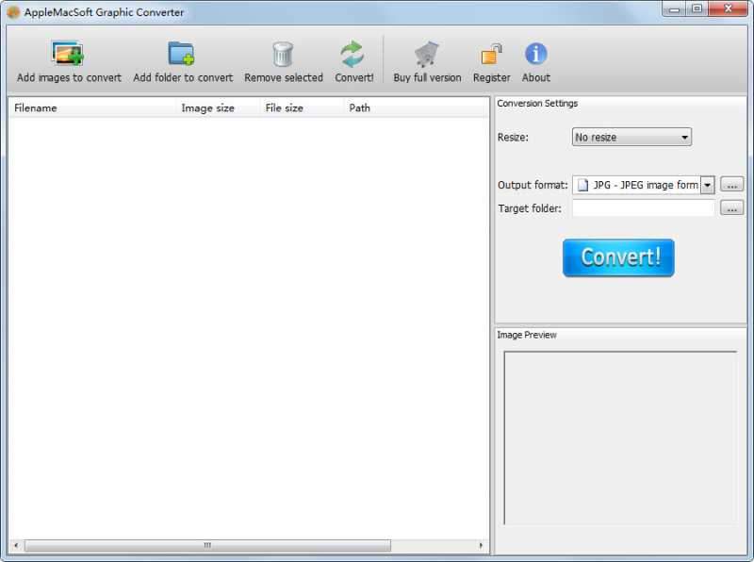Open the About info icon
The height and width of the screenshot is (562, 754).
[x=535, y=52]
